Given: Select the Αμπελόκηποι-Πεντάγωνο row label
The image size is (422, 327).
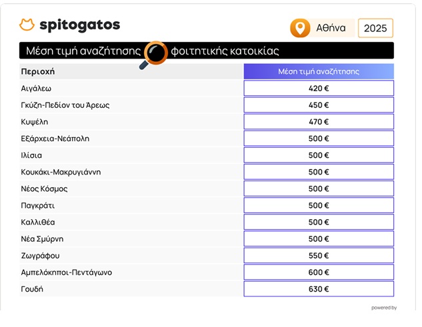Looking at the screenshot, I should coord(67,272).
